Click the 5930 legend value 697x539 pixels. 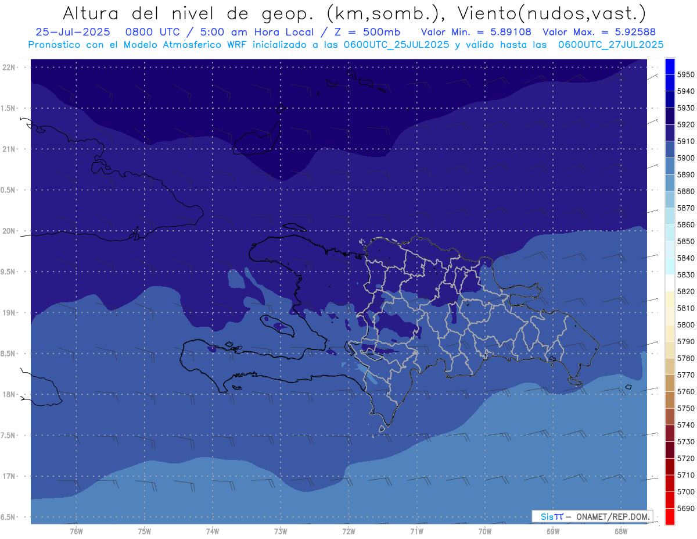[x=685, y=108]
